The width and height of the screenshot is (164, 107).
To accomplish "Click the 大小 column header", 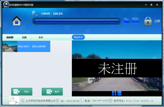I will (41, 37).
